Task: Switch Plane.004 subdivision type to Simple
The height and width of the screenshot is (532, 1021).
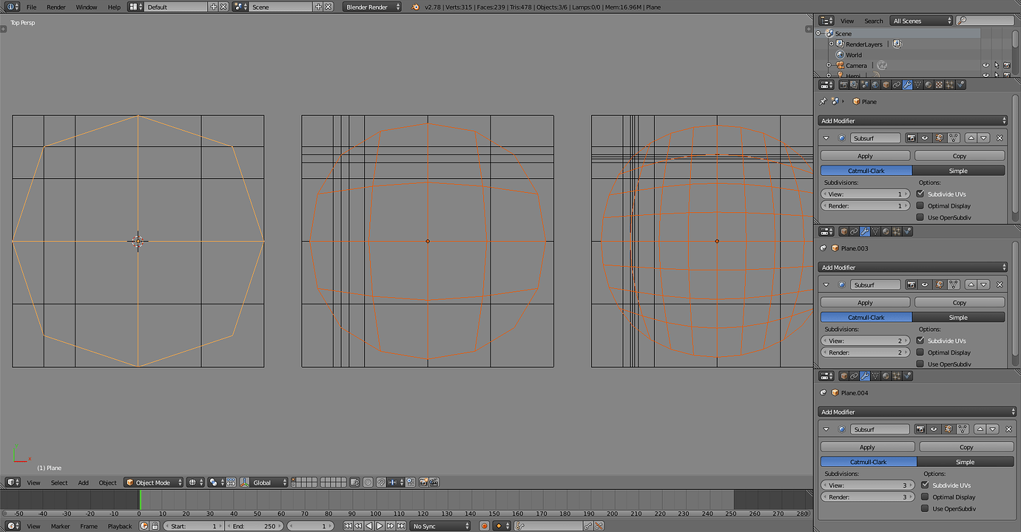Action: [966, 462]
